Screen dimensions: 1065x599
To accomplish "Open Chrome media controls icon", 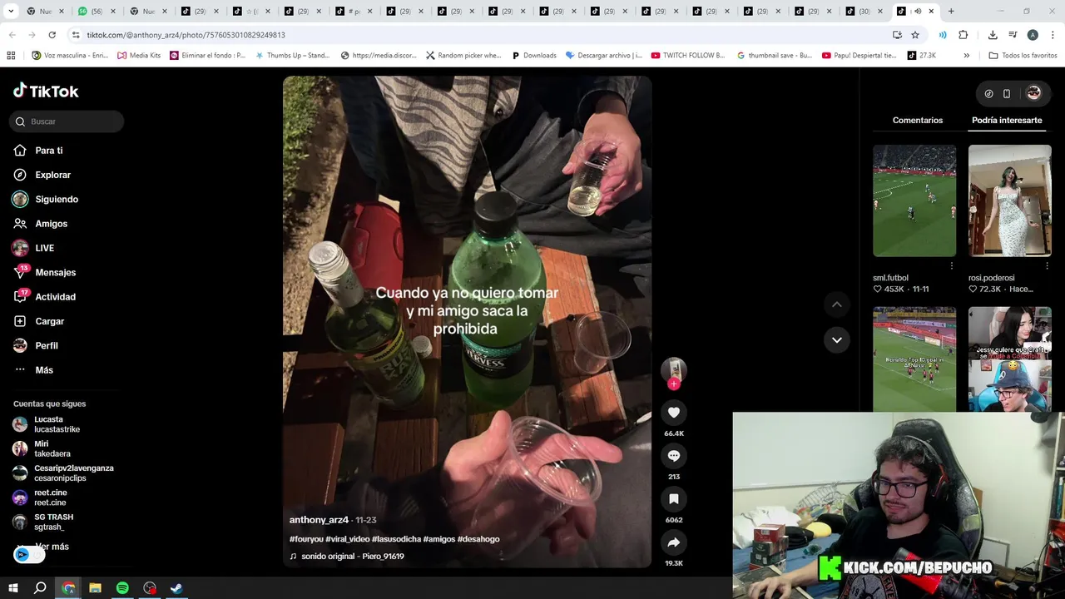I will pyautogui.click(x=1013, y=35).
